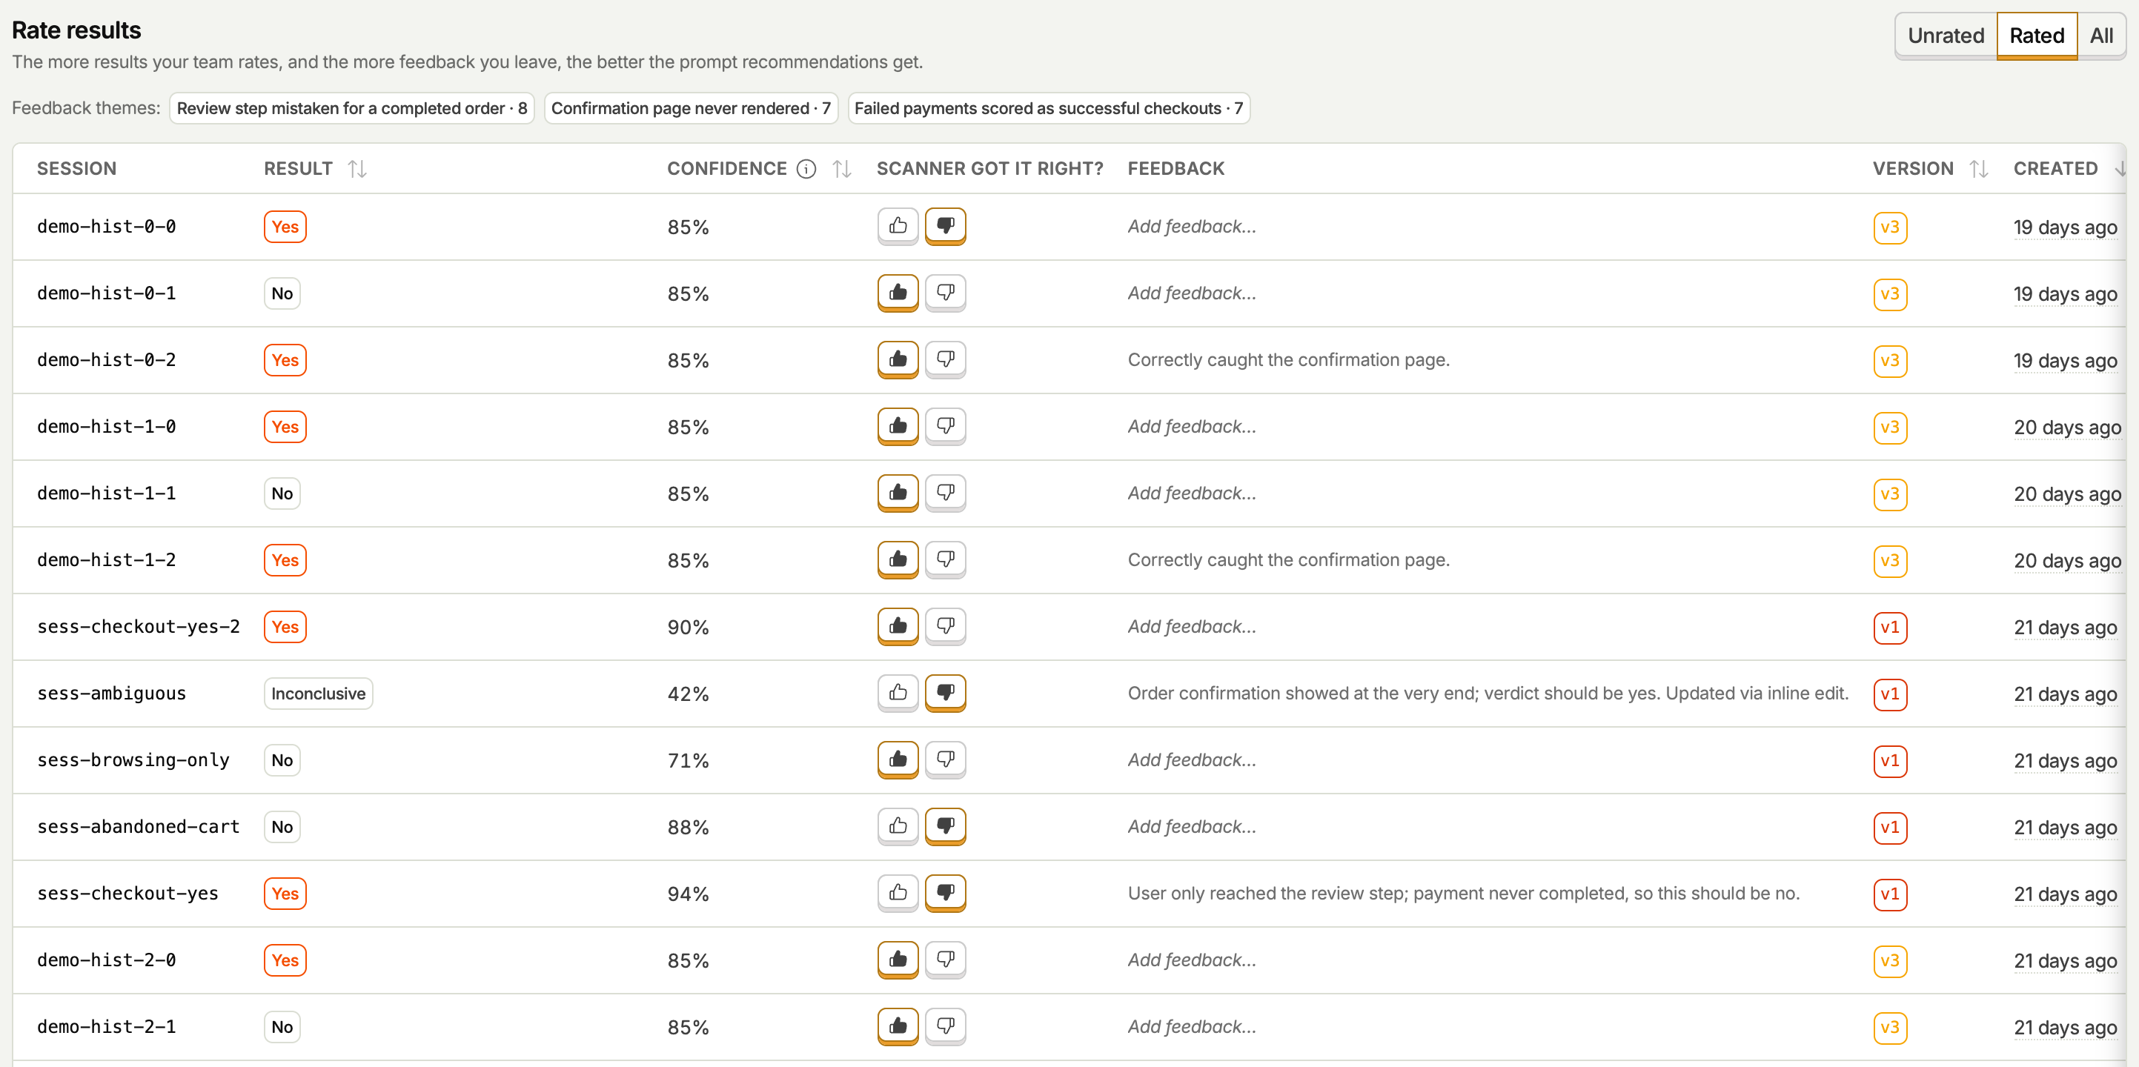Switch to the Unrated tab
The width and height of the screenshot is (2139, 1067).
coord(1946,36)
